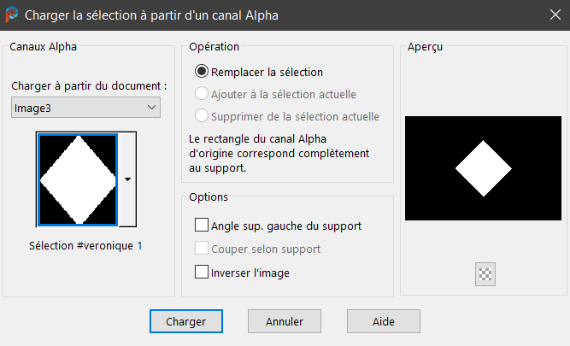Choose Ajouter à la sélection actuelle option
570x346 pixels.
pyautogui.click(x=203, y=94)
